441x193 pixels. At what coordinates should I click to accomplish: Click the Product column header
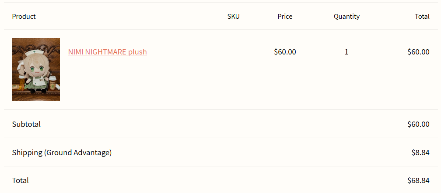pos(24,17)
